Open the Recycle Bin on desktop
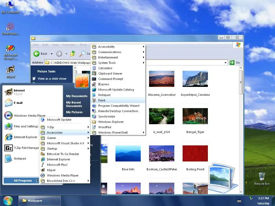Image resolution: width=275 pixels, height=206 pixels. (x=262, y=179)
